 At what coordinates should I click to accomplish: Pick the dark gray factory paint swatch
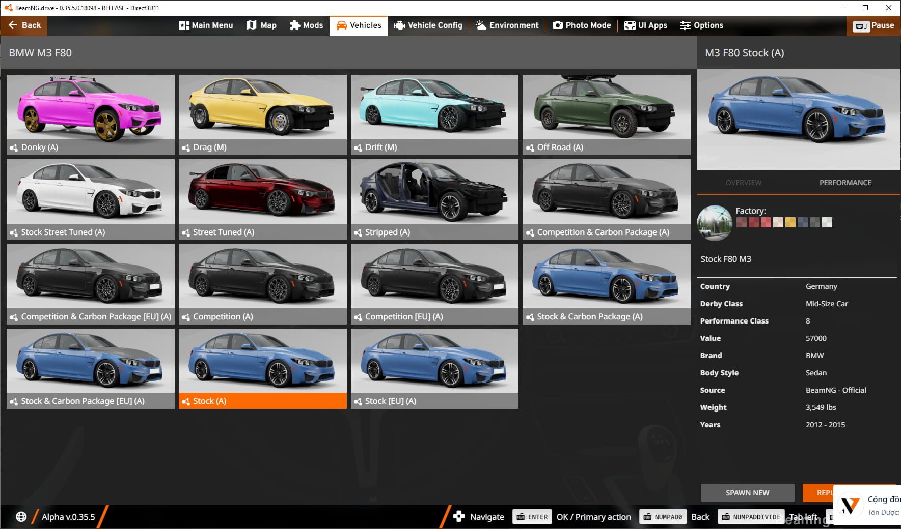[815, 222]
